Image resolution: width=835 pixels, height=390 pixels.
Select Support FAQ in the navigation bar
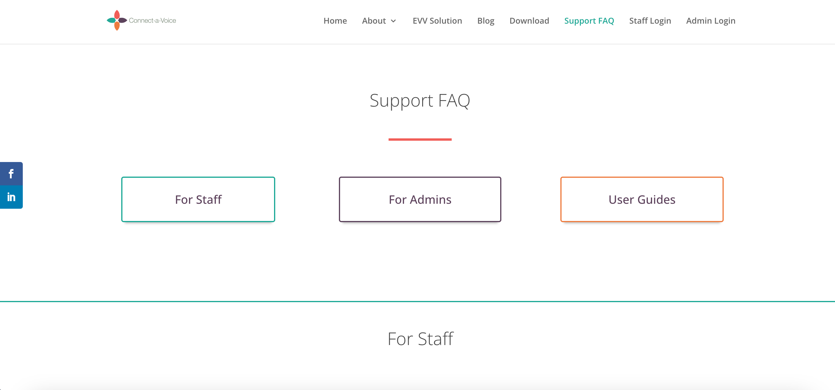point(589,21)
